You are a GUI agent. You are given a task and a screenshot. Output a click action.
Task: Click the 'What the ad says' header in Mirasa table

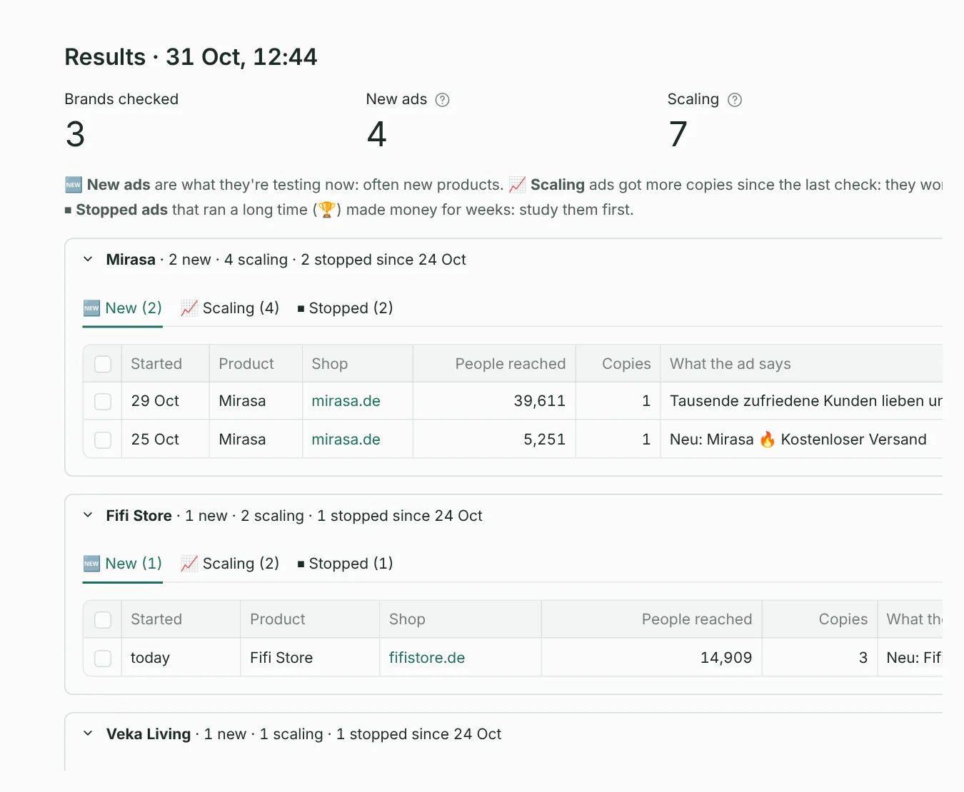click(x=730, y=364)
